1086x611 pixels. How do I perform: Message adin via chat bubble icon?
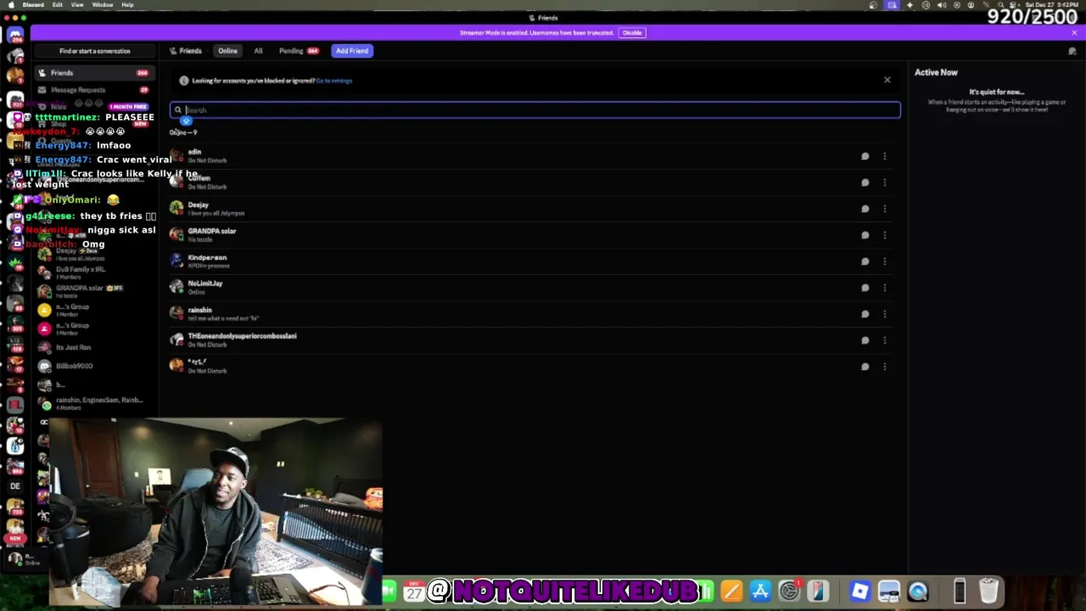[x=865, y=156]
